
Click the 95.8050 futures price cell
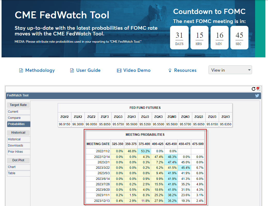click(x=105, y=124)
